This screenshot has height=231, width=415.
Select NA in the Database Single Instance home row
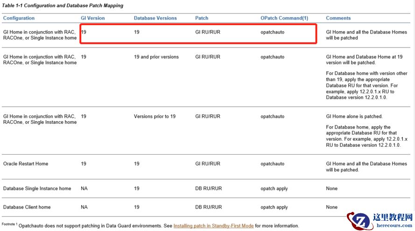pos(84,189)
